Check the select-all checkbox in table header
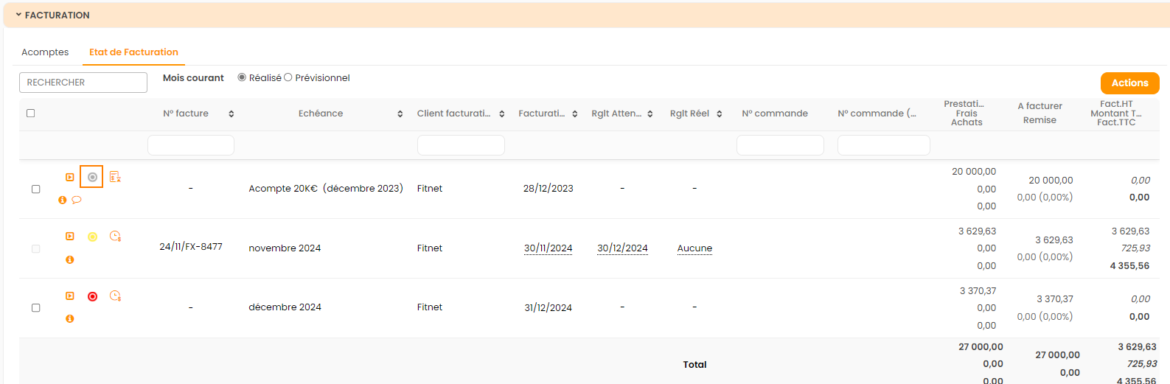Image resolution: width=1170 pixels, height=384 pixels. coord(31,114)
